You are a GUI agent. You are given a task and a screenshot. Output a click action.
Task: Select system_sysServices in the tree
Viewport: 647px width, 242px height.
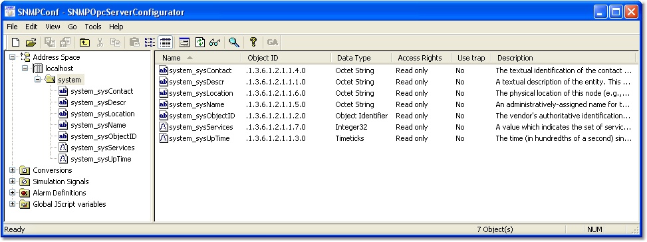click(102, 148)
